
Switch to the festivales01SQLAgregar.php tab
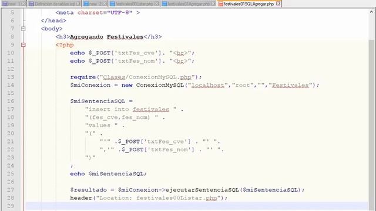coord(249,4)
